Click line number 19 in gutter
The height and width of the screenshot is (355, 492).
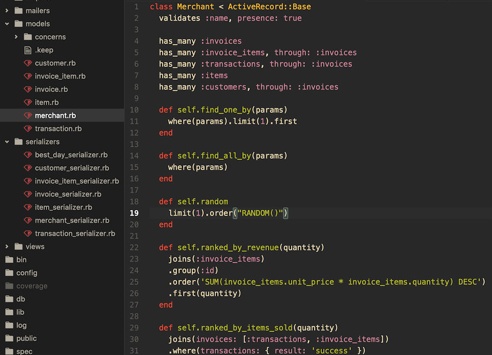click(x=134, y=213)
